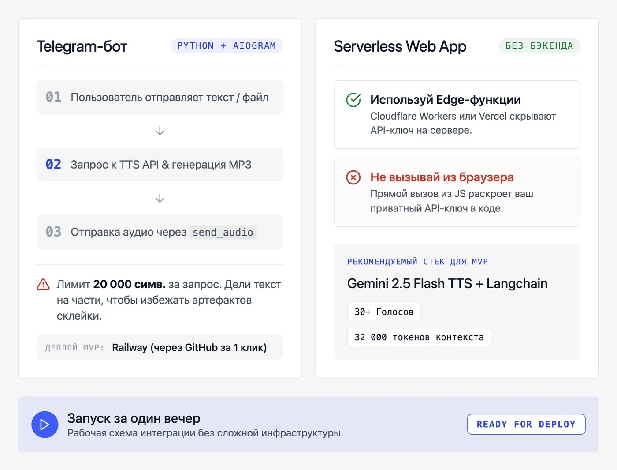Viewport: 617px width, 470px height.
Task: Click the red X circle icon
Action: pos(353,177)
